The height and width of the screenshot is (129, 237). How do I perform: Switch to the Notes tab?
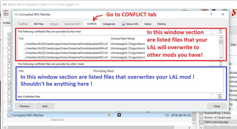(x=148, y=24)
